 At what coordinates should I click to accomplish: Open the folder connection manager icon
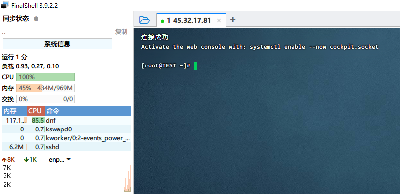(x=145, y=20)
